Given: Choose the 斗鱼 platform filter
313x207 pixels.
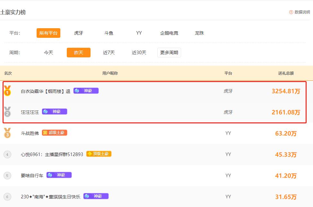Looking at the screenshot, I should pyautogui.click(x=109, y=33).
